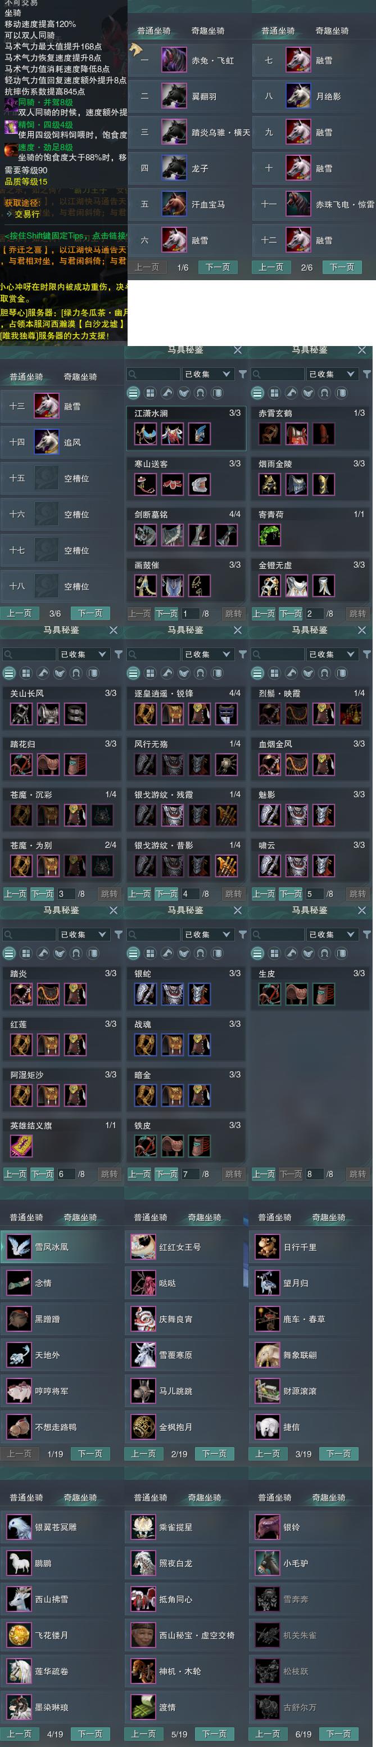Click the 雪凤冰凰 mount icon

pos(19,1246)
